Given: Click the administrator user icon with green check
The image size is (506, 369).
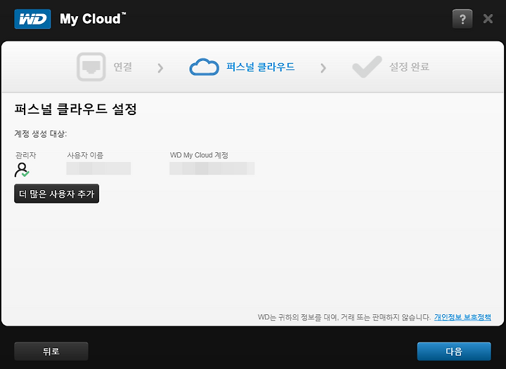Looking at the screenshot, I should pos(22,170).
